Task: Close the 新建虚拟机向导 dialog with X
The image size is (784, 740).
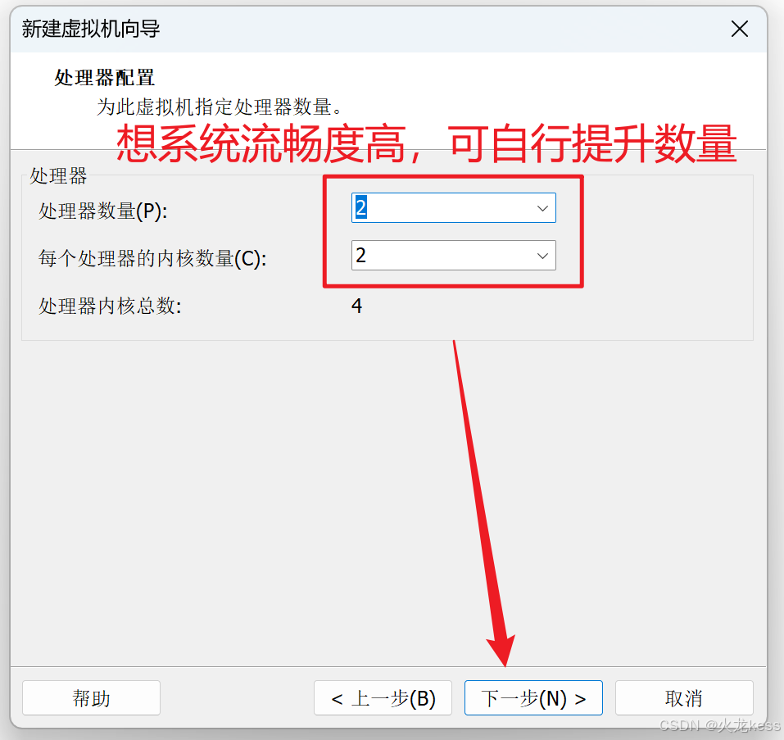Action: [739, 29]
